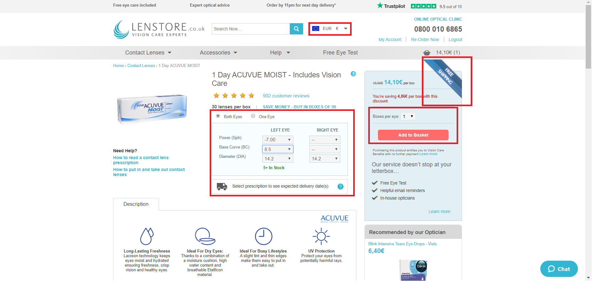Viewport: 592px width, 281px height.
Task: Expand the Contact Lenses menu
Action: point(148,53)
